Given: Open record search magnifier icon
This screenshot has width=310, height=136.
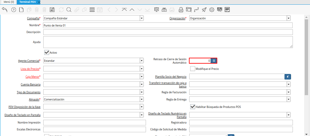Looking at the screenshot, I should [x=69, y=10].
